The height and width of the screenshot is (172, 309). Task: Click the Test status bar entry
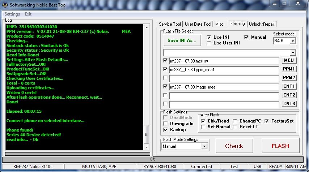tap(234, 167)
